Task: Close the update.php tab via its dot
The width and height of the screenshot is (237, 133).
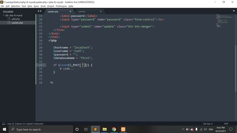Action: [70, 11]
